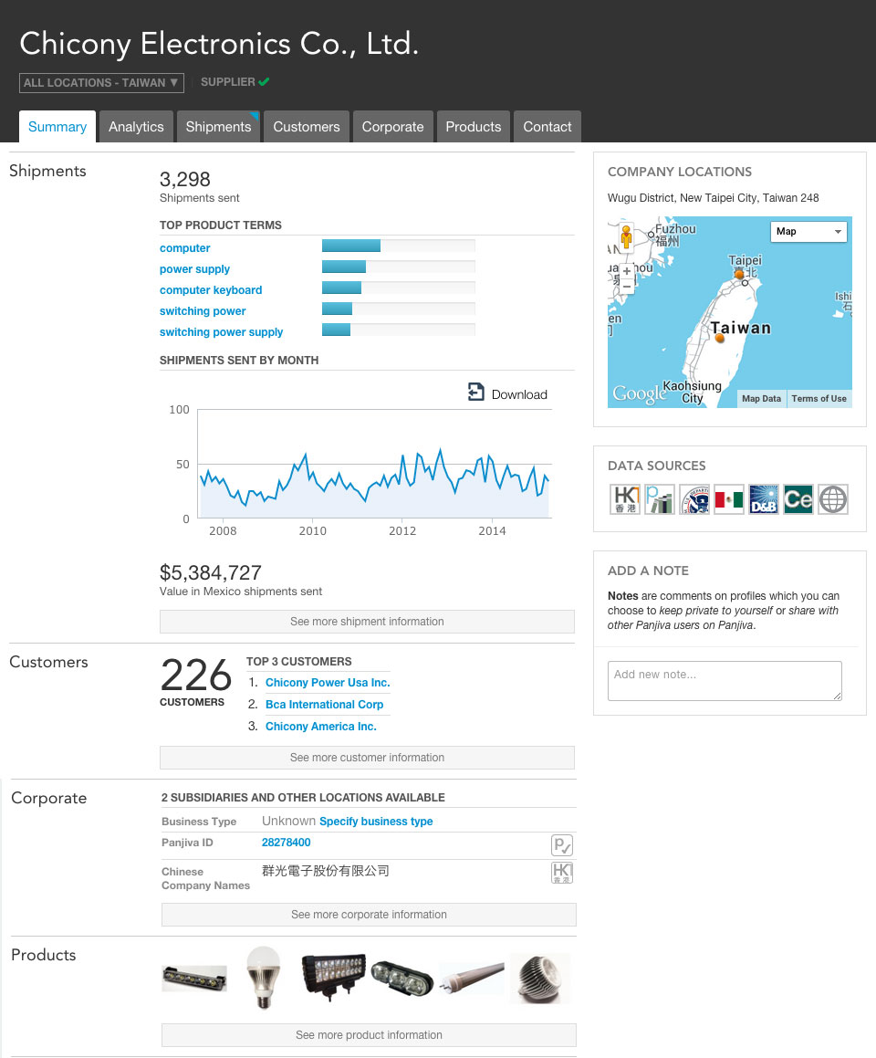Click the Add new note text field

point(724,680)
